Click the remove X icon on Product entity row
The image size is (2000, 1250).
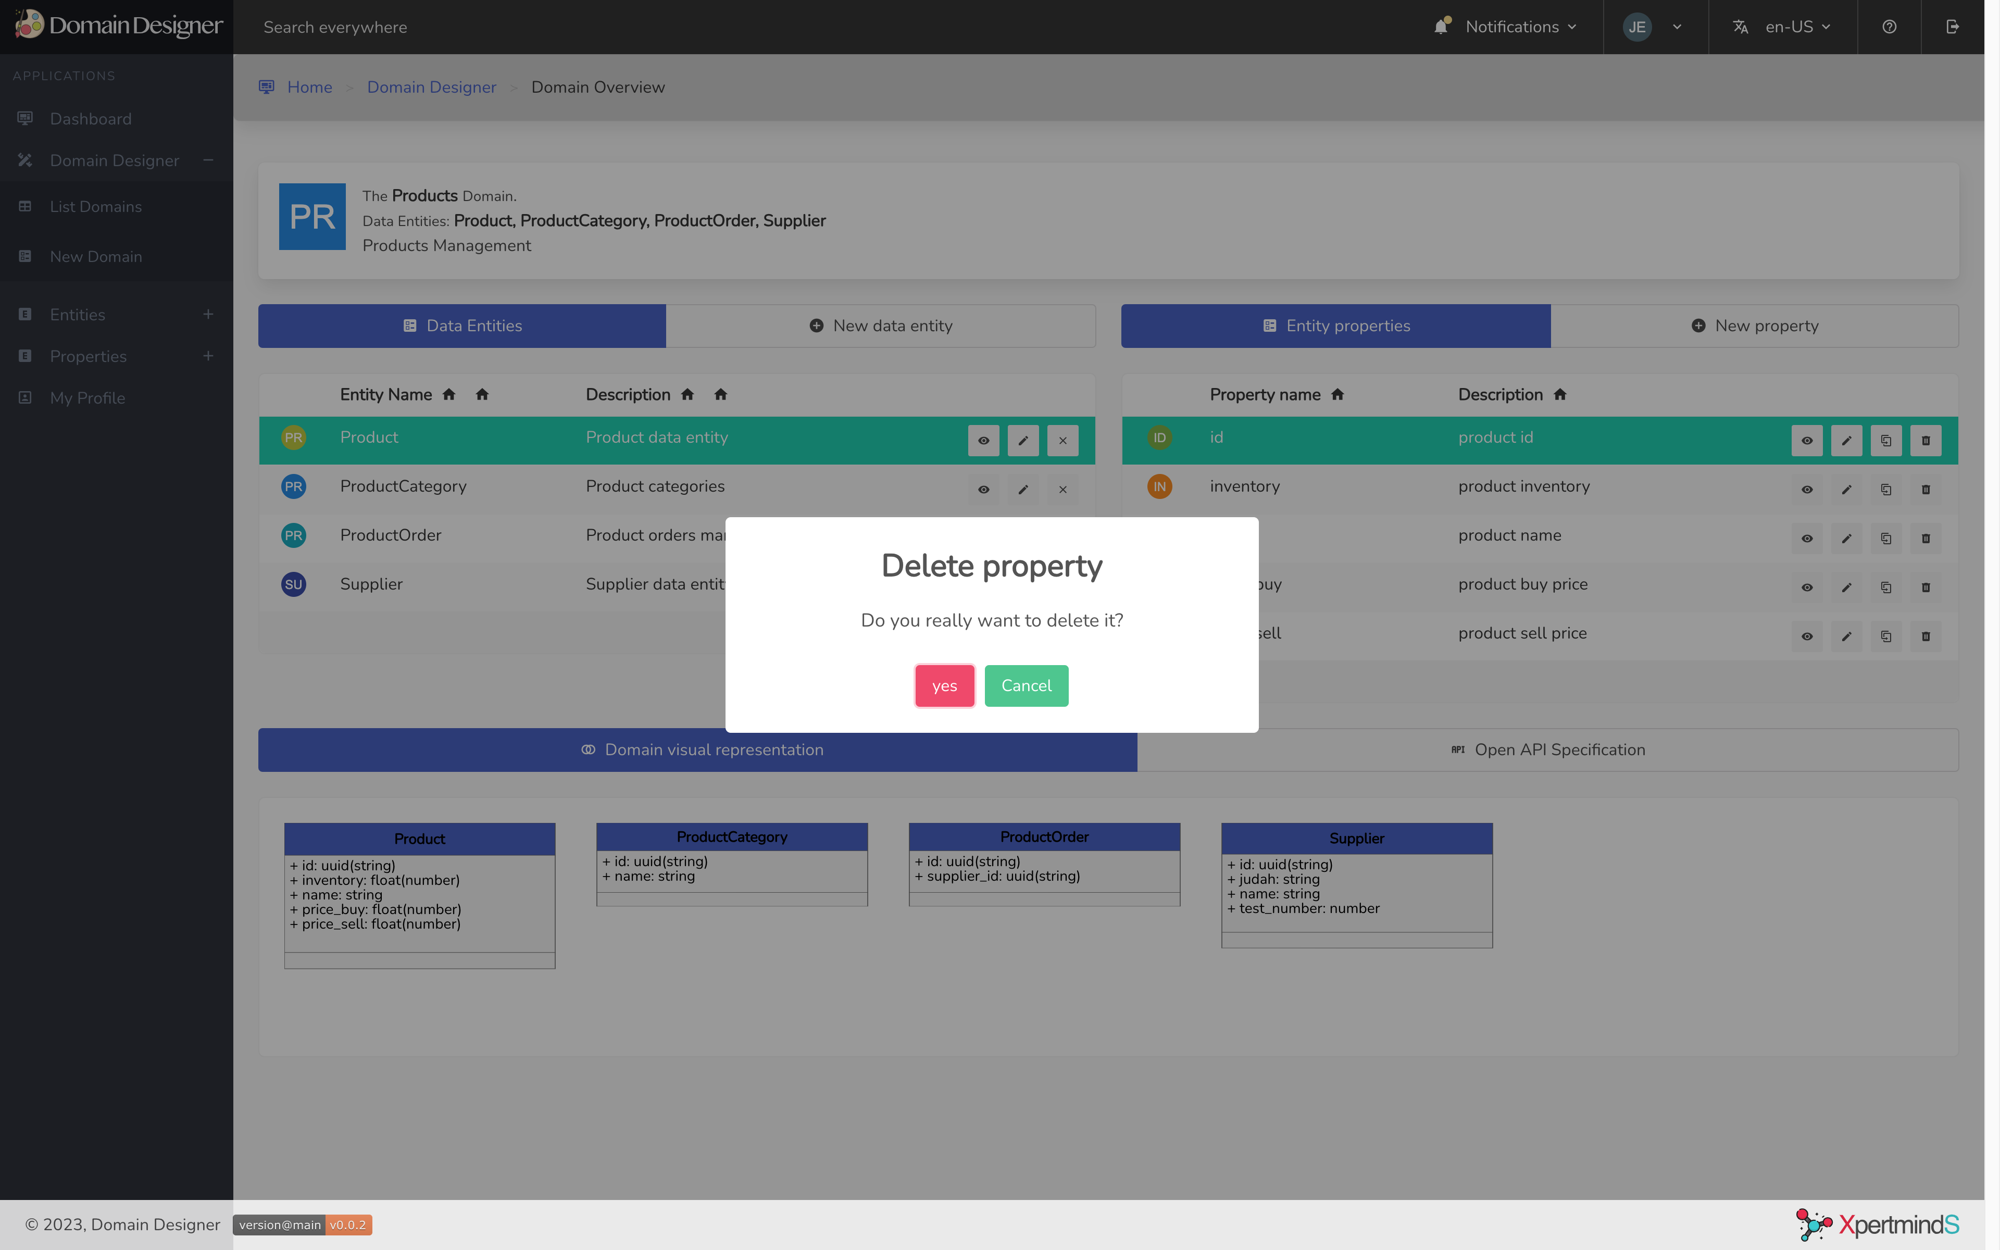(x=1063, y=441)
